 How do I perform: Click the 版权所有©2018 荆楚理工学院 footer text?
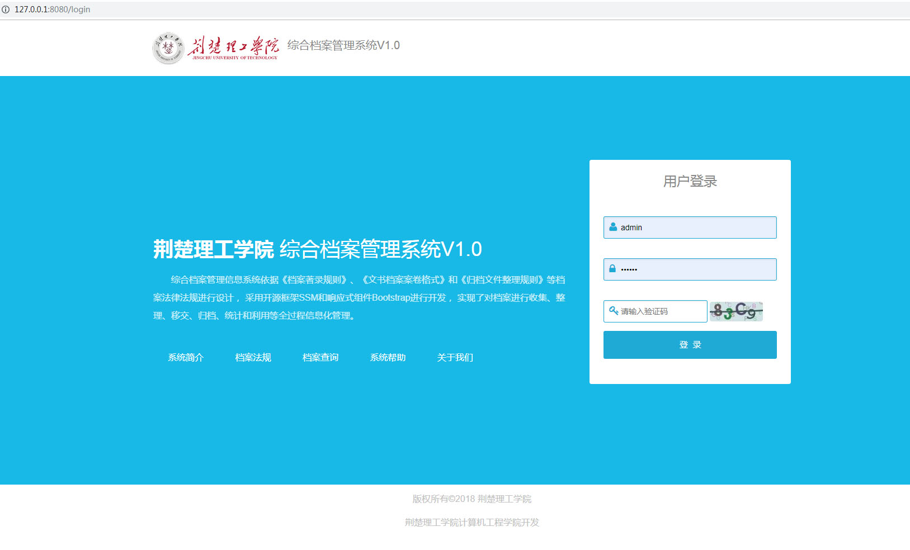[472, 499]
